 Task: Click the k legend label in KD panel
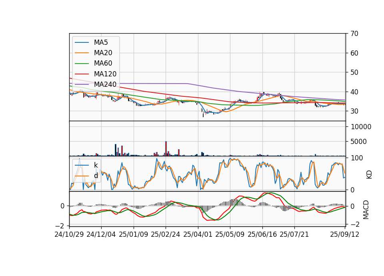(x=96, y=165)
